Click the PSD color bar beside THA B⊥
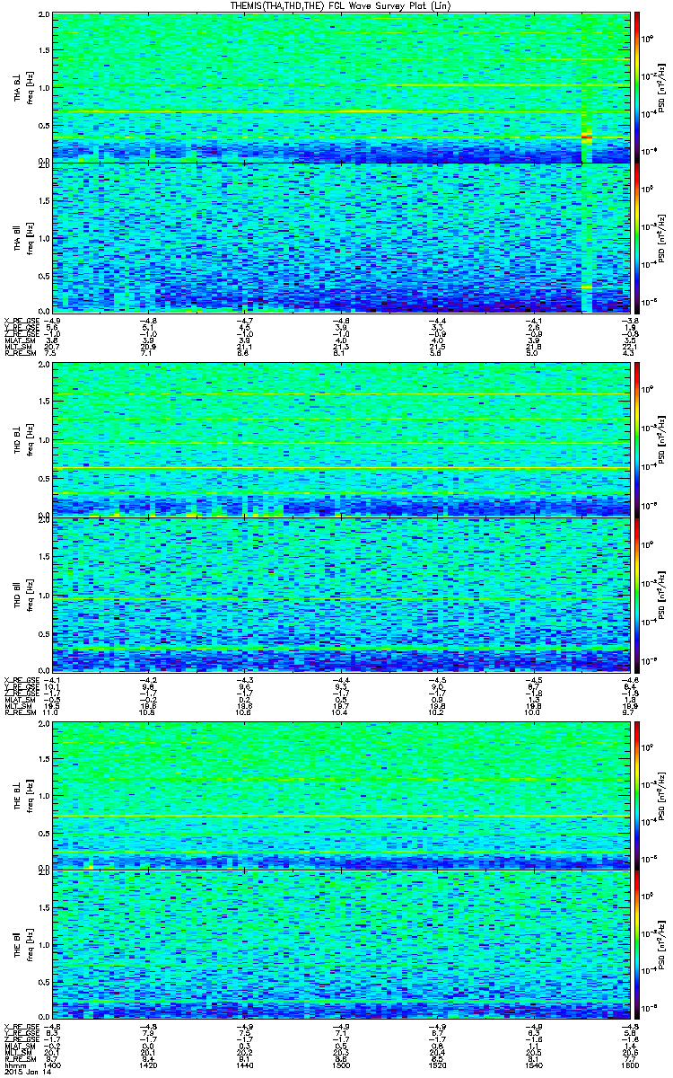Image resolution: width=673 pixels, height=1078 pixels. click(x=637, y=87)
